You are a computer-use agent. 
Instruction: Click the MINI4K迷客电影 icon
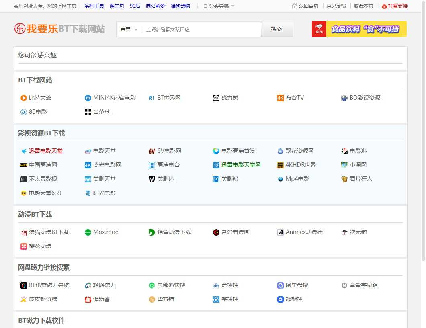point(88,98)
